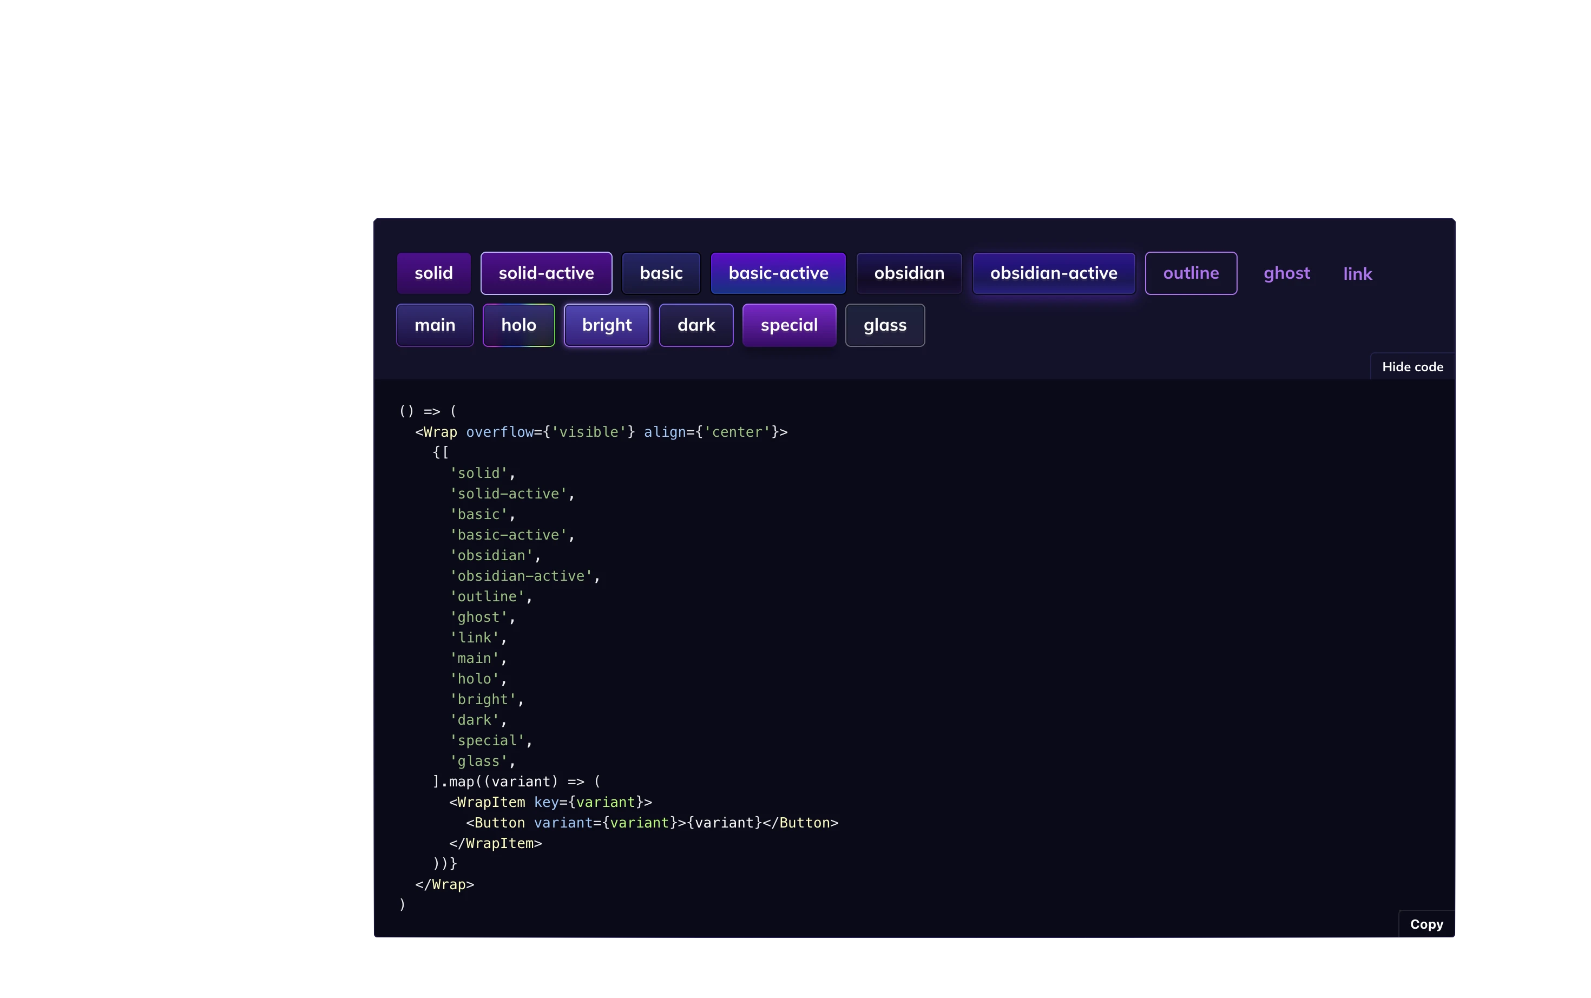The image size is (1591, 998).
Task: Click the solid variant button
Action: (x=433, y=273)
